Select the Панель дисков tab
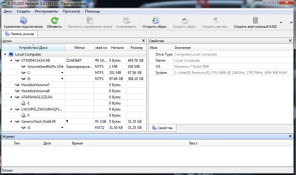 [19, 34]
